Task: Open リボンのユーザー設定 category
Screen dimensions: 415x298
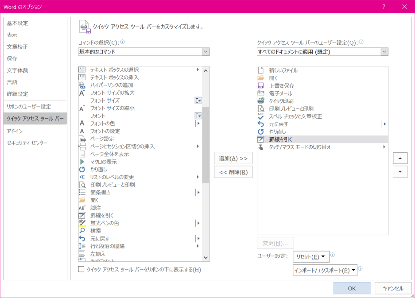Action: click(29, 107)
